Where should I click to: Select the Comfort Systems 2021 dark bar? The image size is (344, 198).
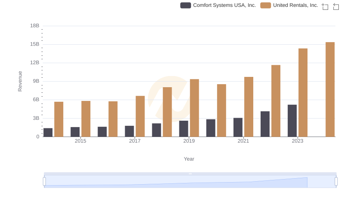point(238,127)
